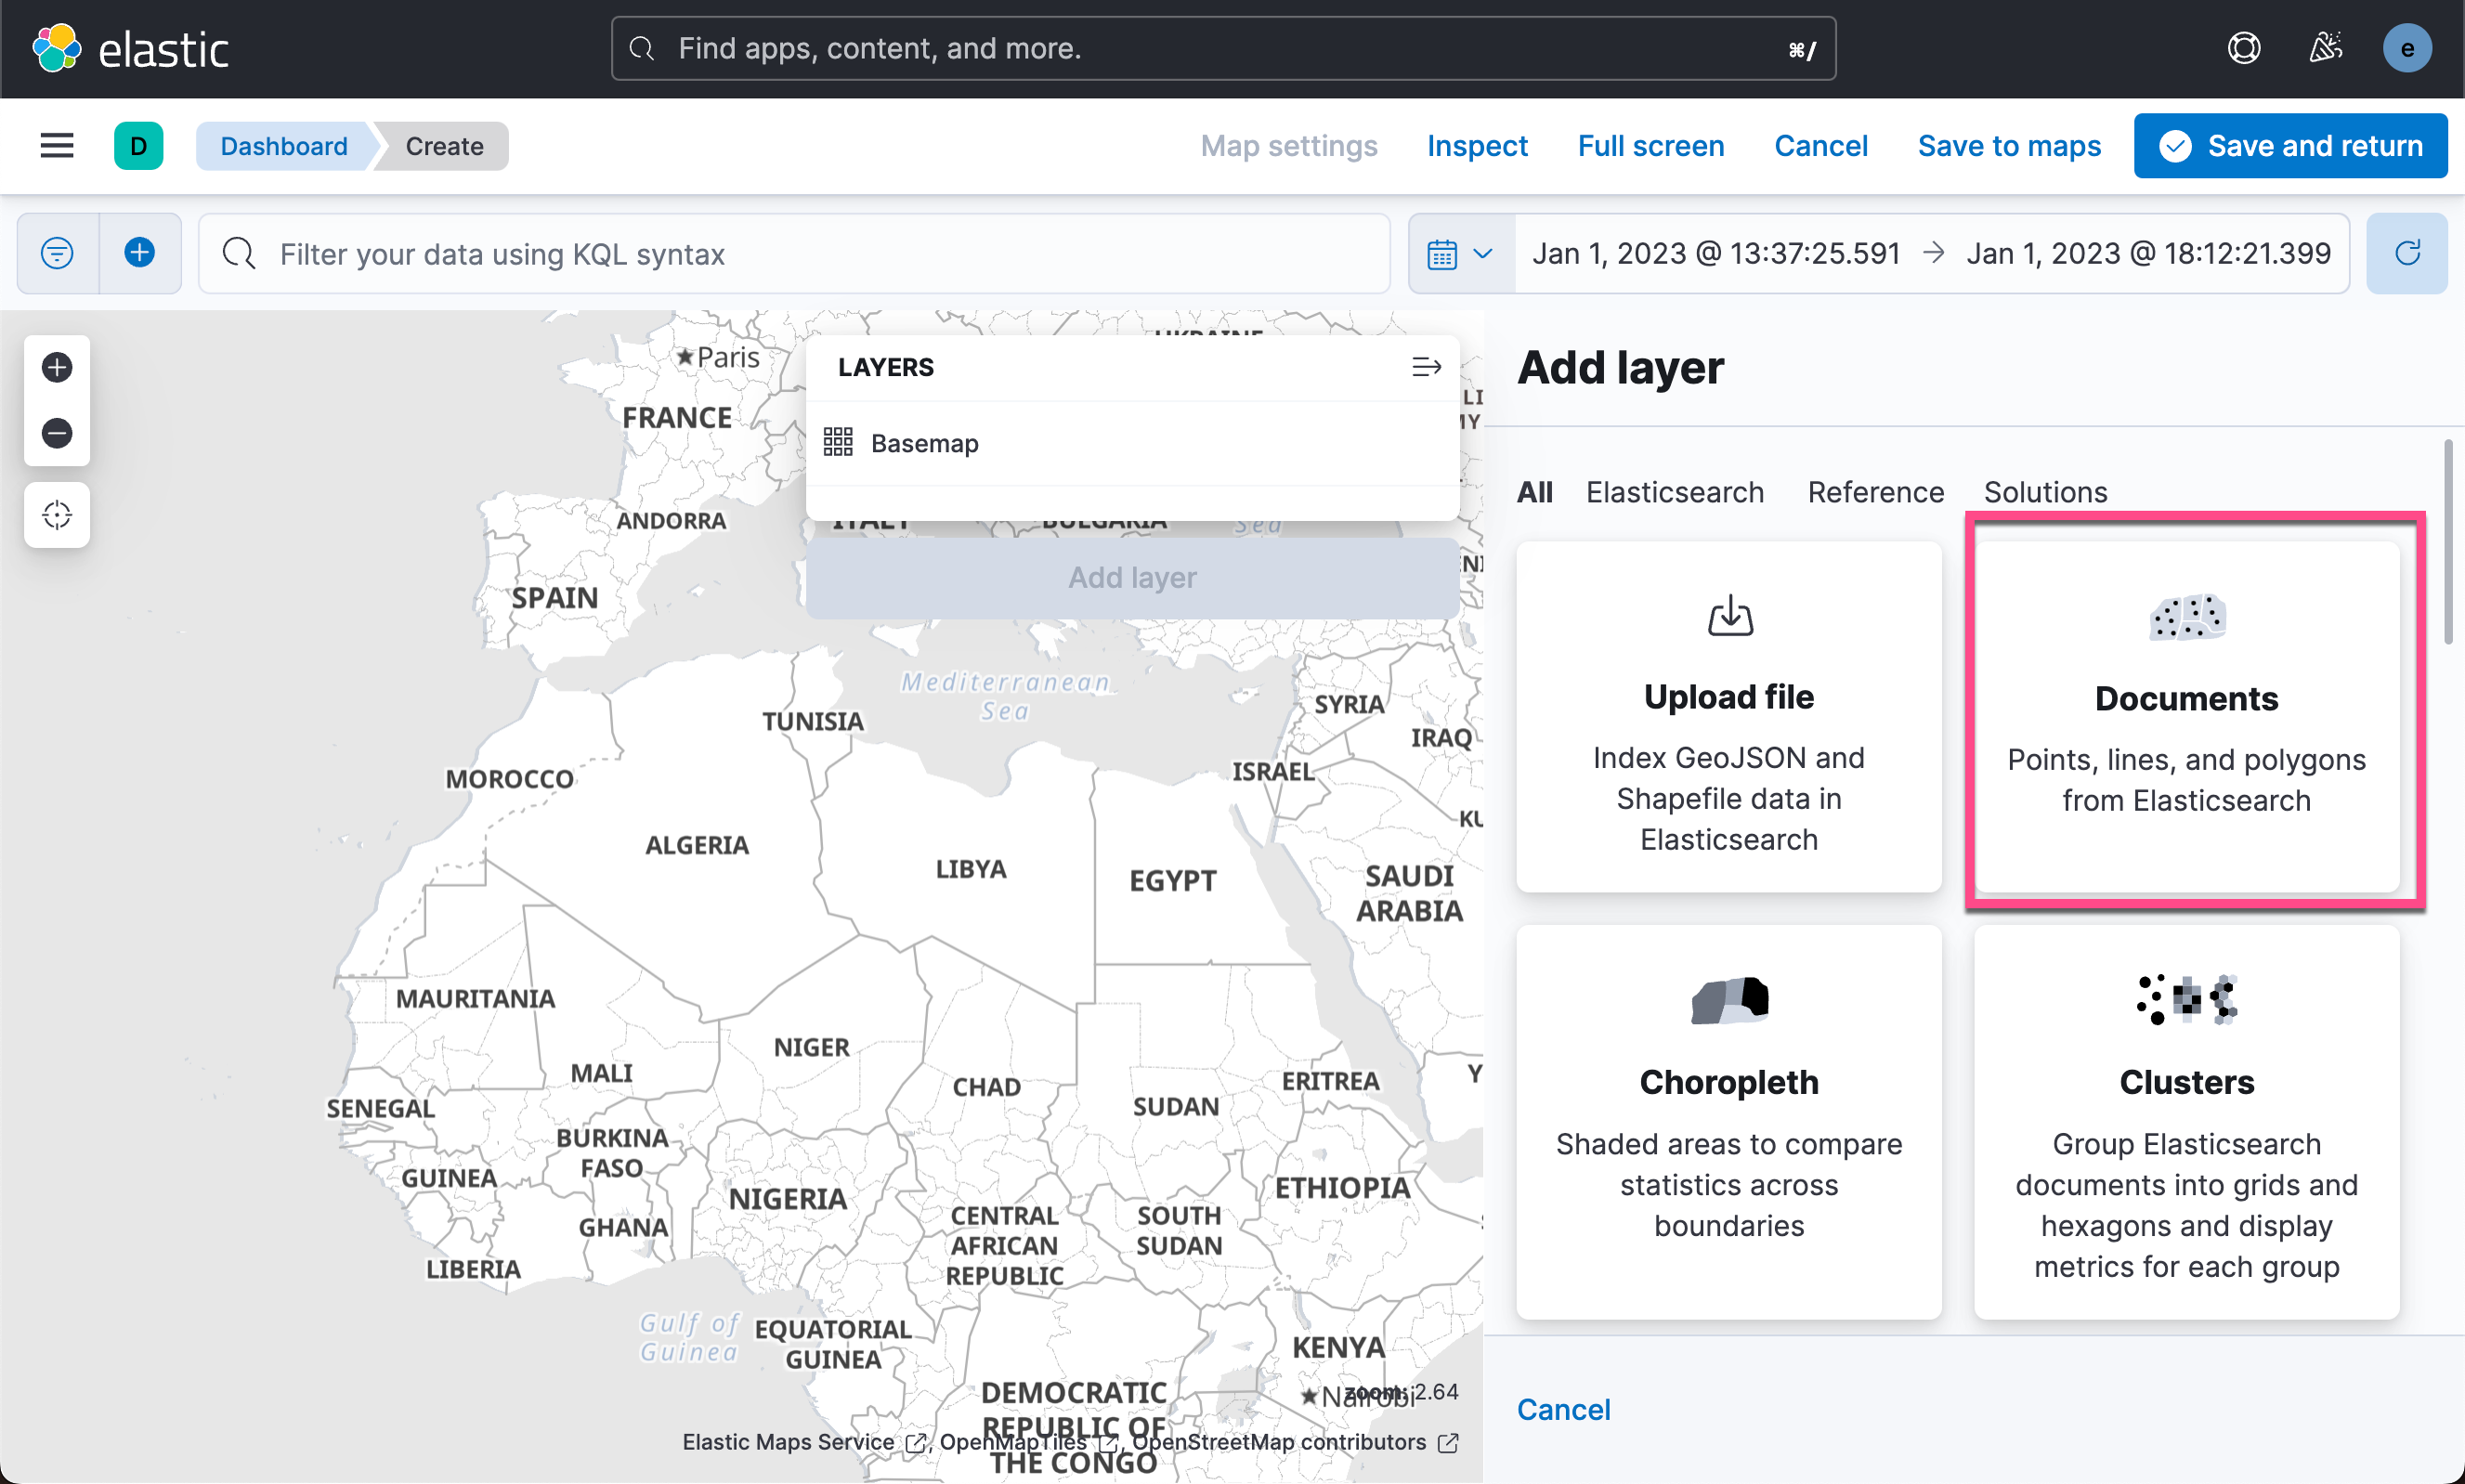Open the help menu lifebuoy icon
The image size is (2465, 1484).
pos(2243,48)
